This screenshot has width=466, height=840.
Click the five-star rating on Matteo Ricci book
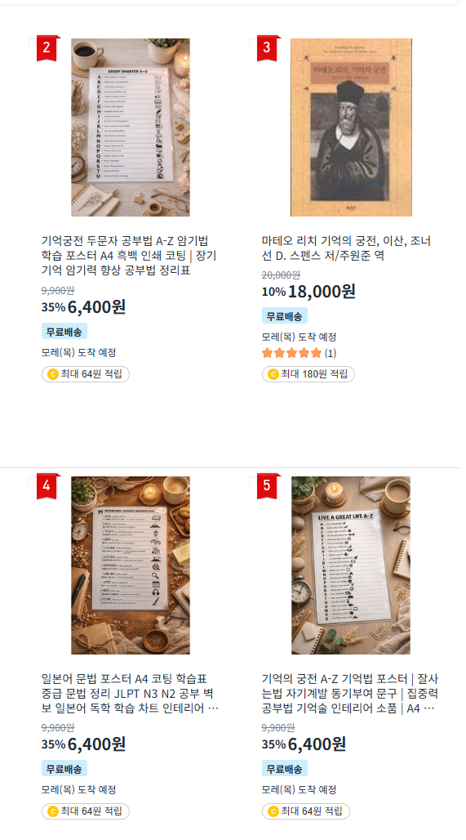tap(291, 353)
